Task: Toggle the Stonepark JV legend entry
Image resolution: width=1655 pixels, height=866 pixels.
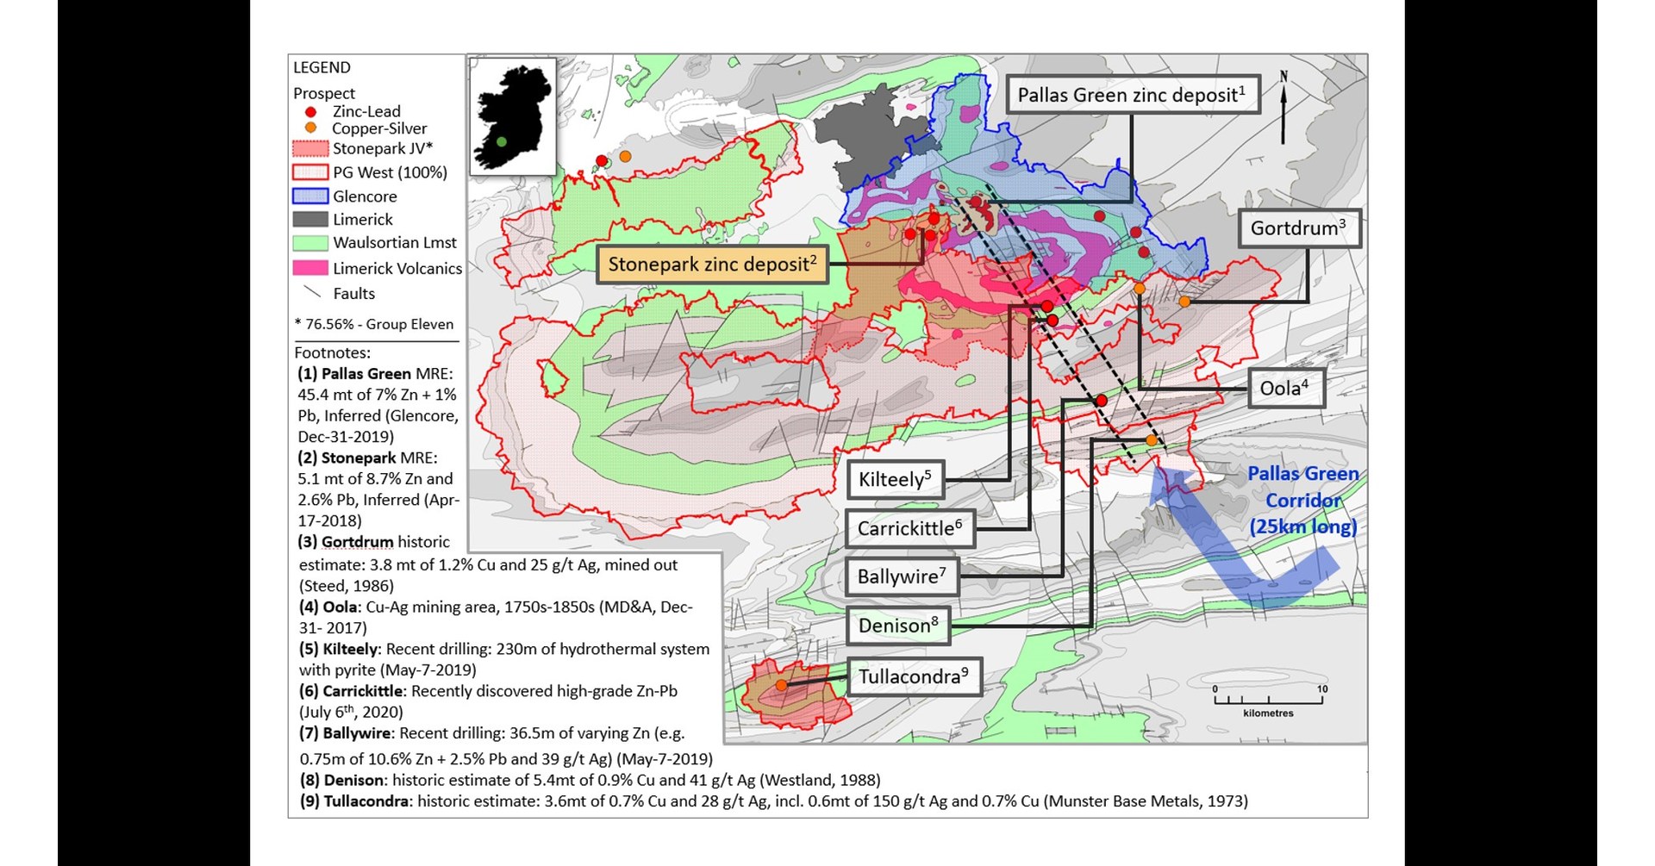Action: tap(310, 149)
